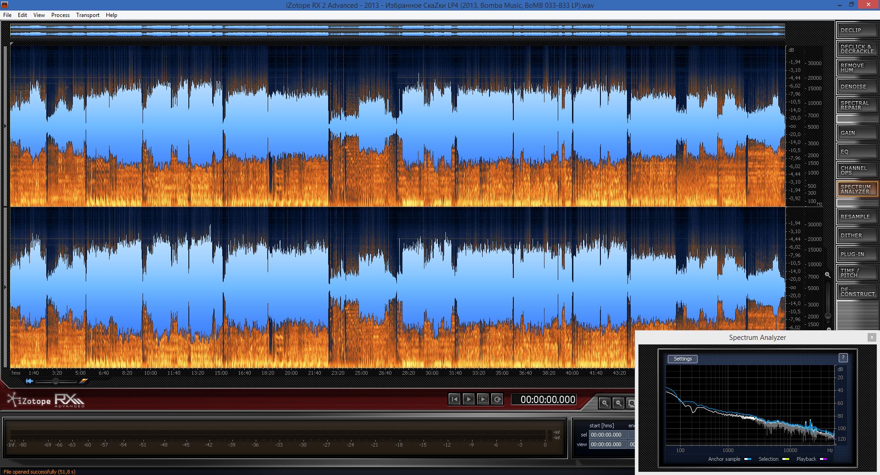Image resolution: width=880 pixels, height=475 pixels.
Task: Open the Edit menu
Action: (22, 15)
